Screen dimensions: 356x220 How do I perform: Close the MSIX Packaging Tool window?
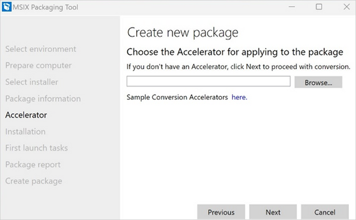tap(347, 7)
